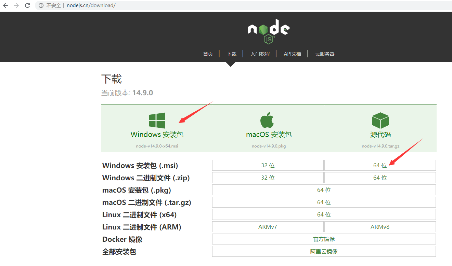452x266 pixels.
Task: Download Windows .zip 32 位 binary
Action: point(268,178)
